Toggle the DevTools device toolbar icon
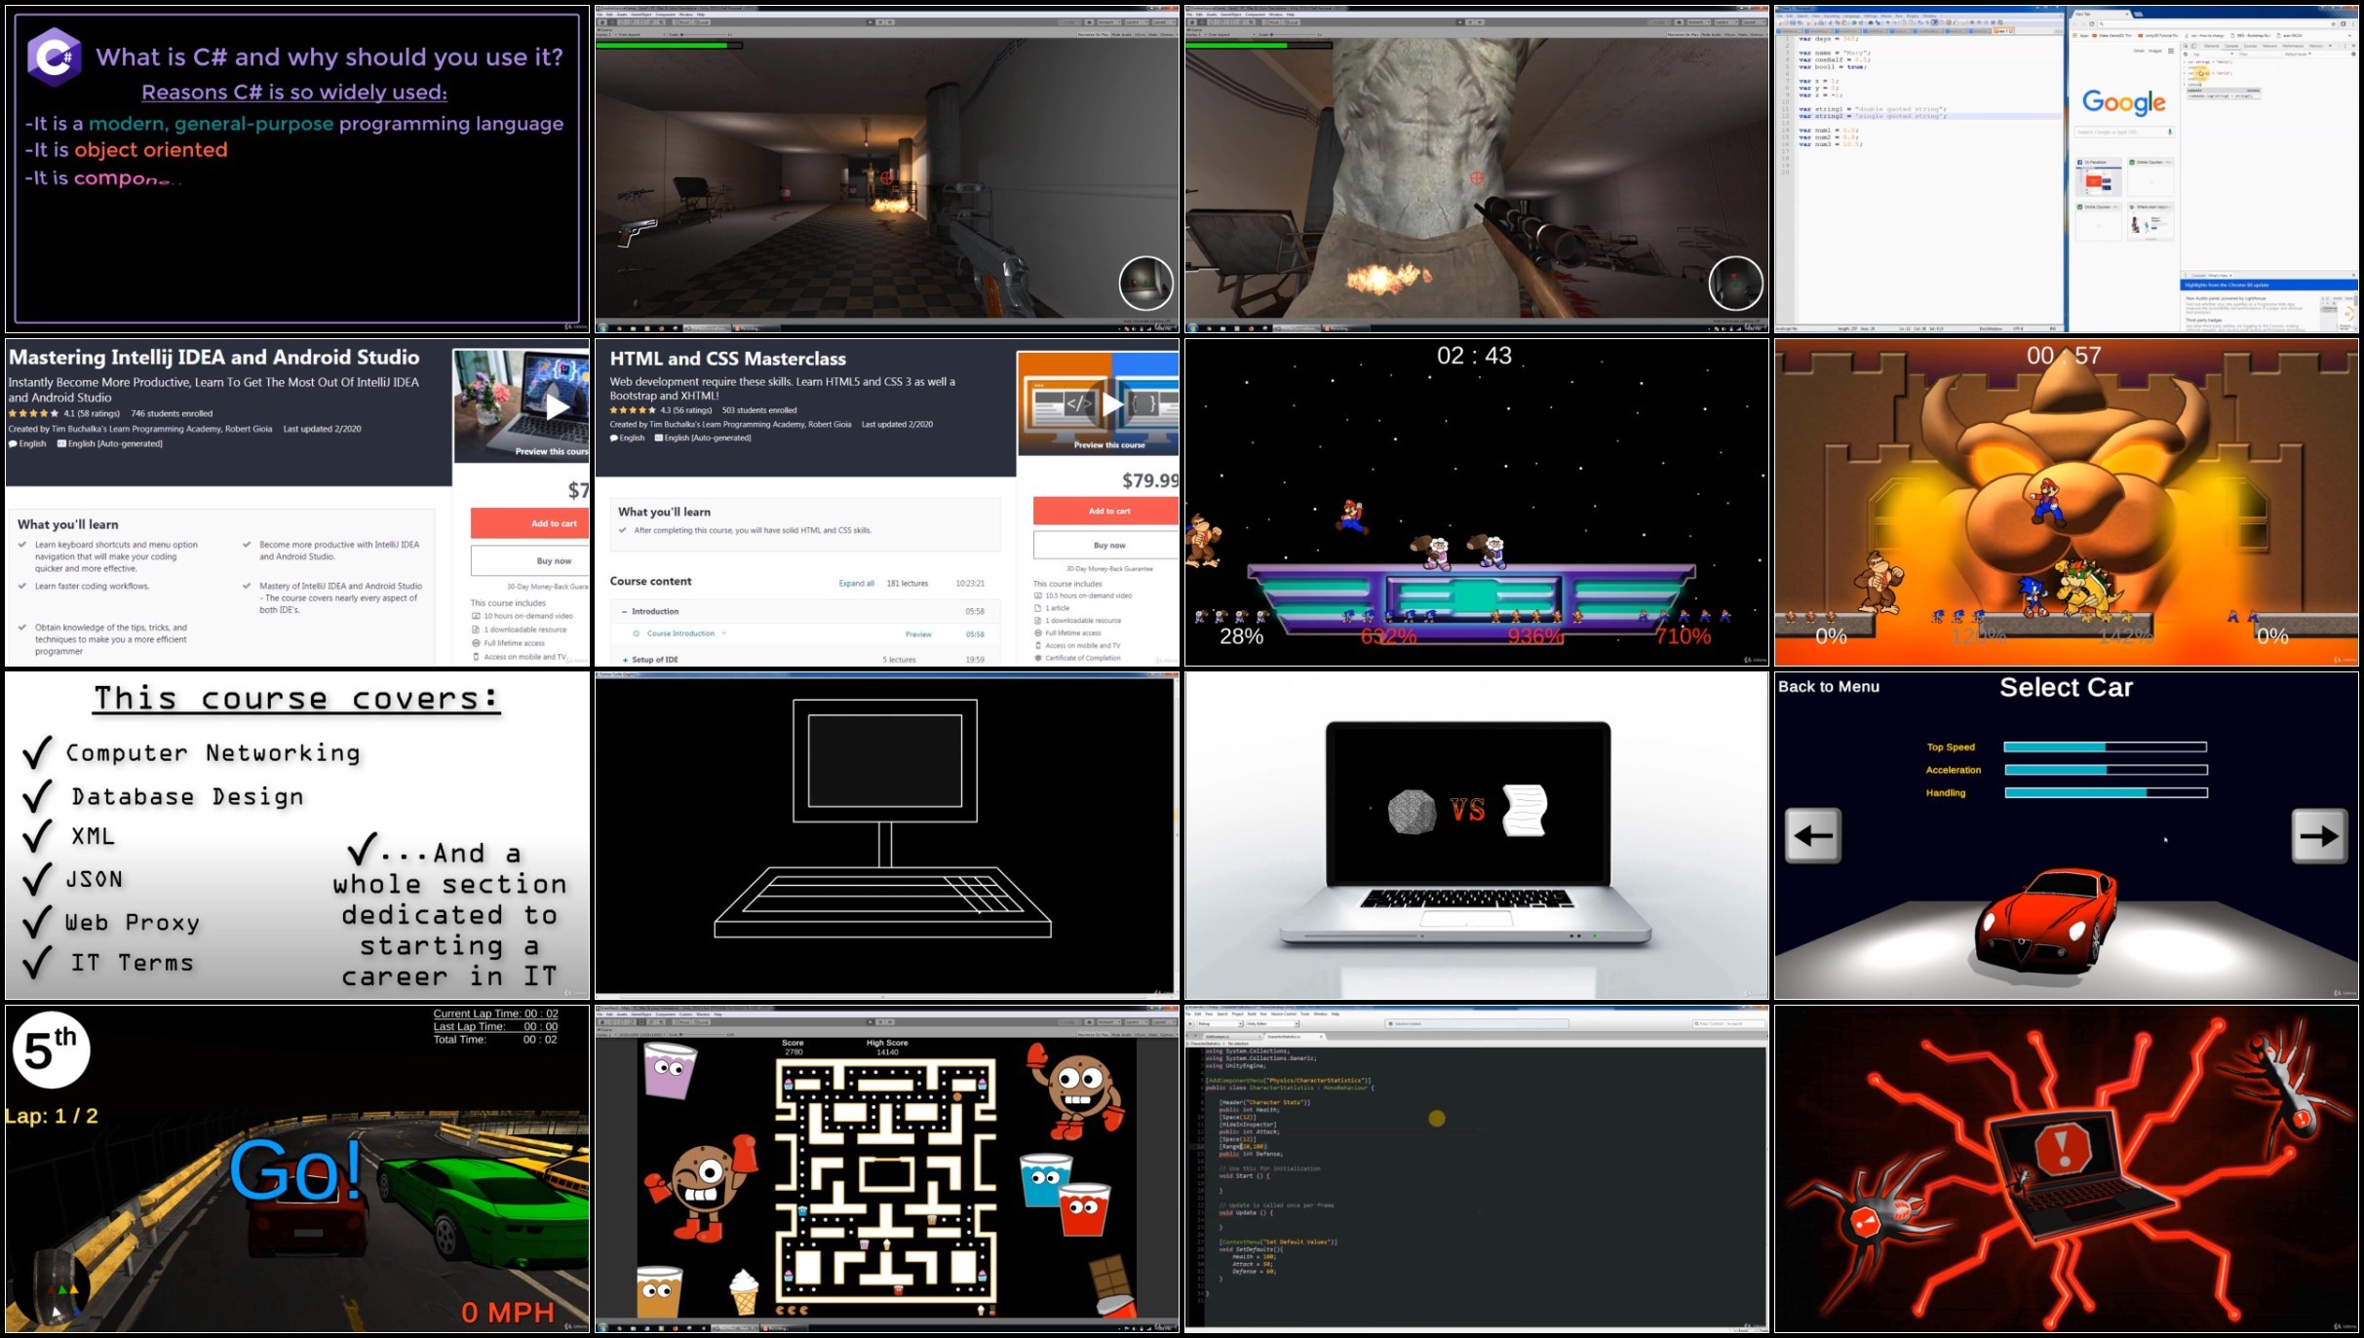 (x=2193, y=46)
